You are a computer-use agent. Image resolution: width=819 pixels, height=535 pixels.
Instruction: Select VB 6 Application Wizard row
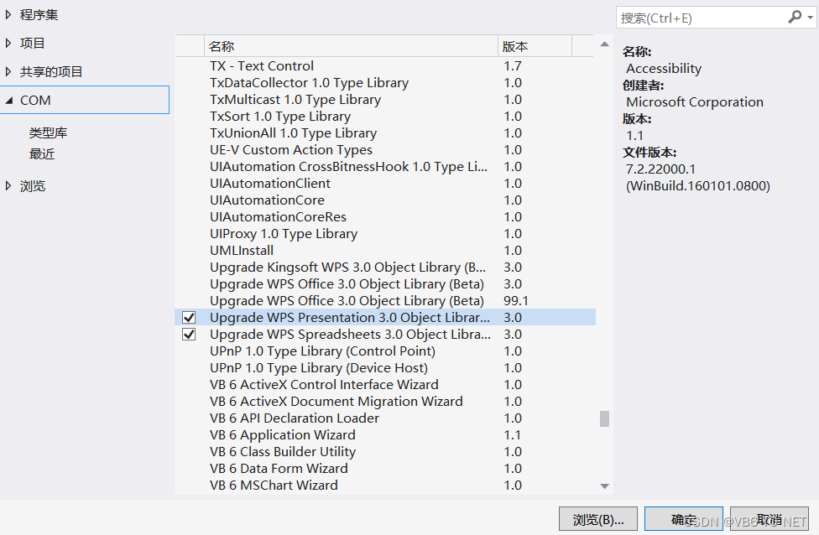pos(385,434)
